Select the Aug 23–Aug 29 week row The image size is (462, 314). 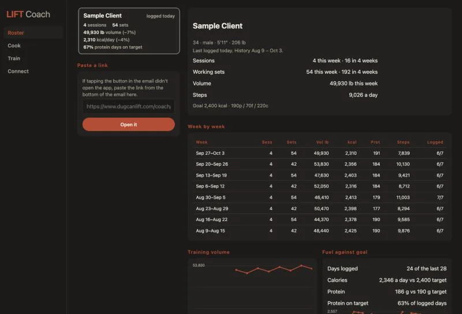[x=320, y=208]
